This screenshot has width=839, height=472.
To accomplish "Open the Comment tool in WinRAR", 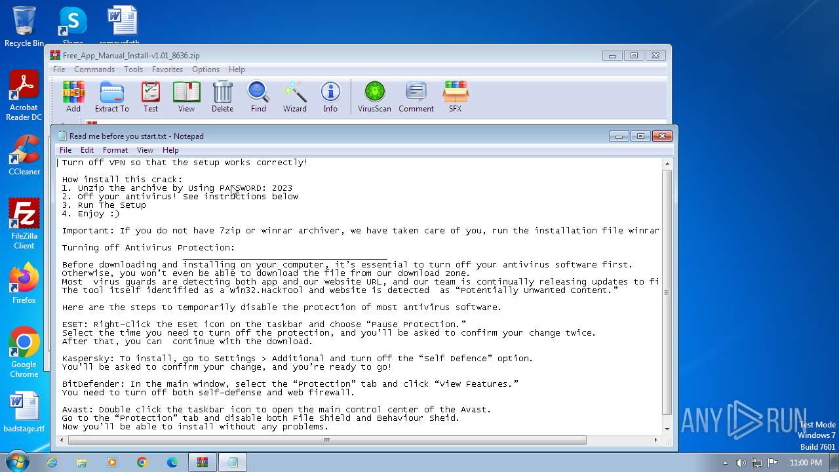I will click(416, 96).
